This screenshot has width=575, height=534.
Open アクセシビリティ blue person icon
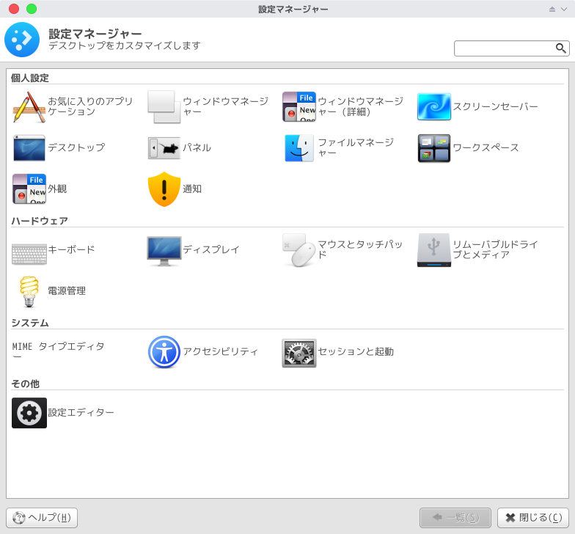pos(164,352)
